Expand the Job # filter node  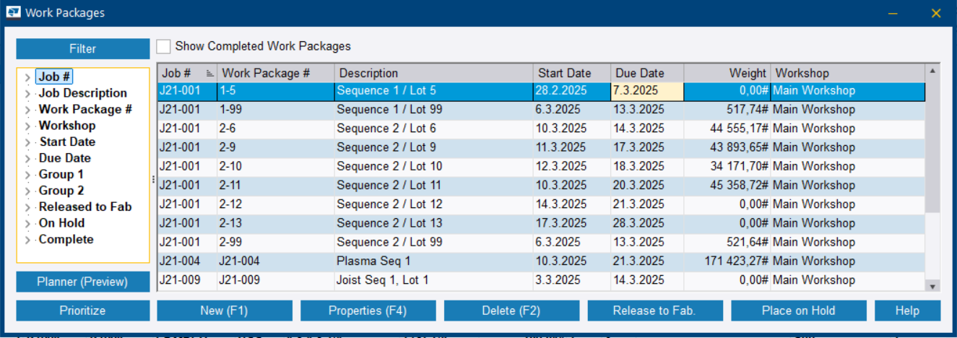(27, 77)
